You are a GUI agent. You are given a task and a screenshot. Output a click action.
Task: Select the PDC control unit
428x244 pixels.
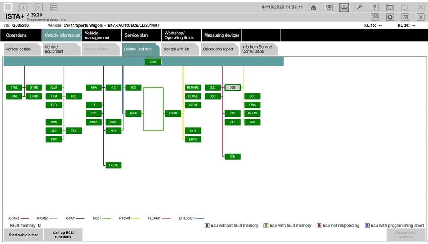(54, 139)
